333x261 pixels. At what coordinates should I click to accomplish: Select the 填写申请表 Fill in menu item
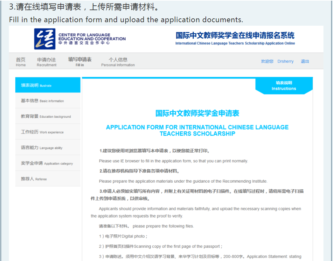tap(80, 61)
